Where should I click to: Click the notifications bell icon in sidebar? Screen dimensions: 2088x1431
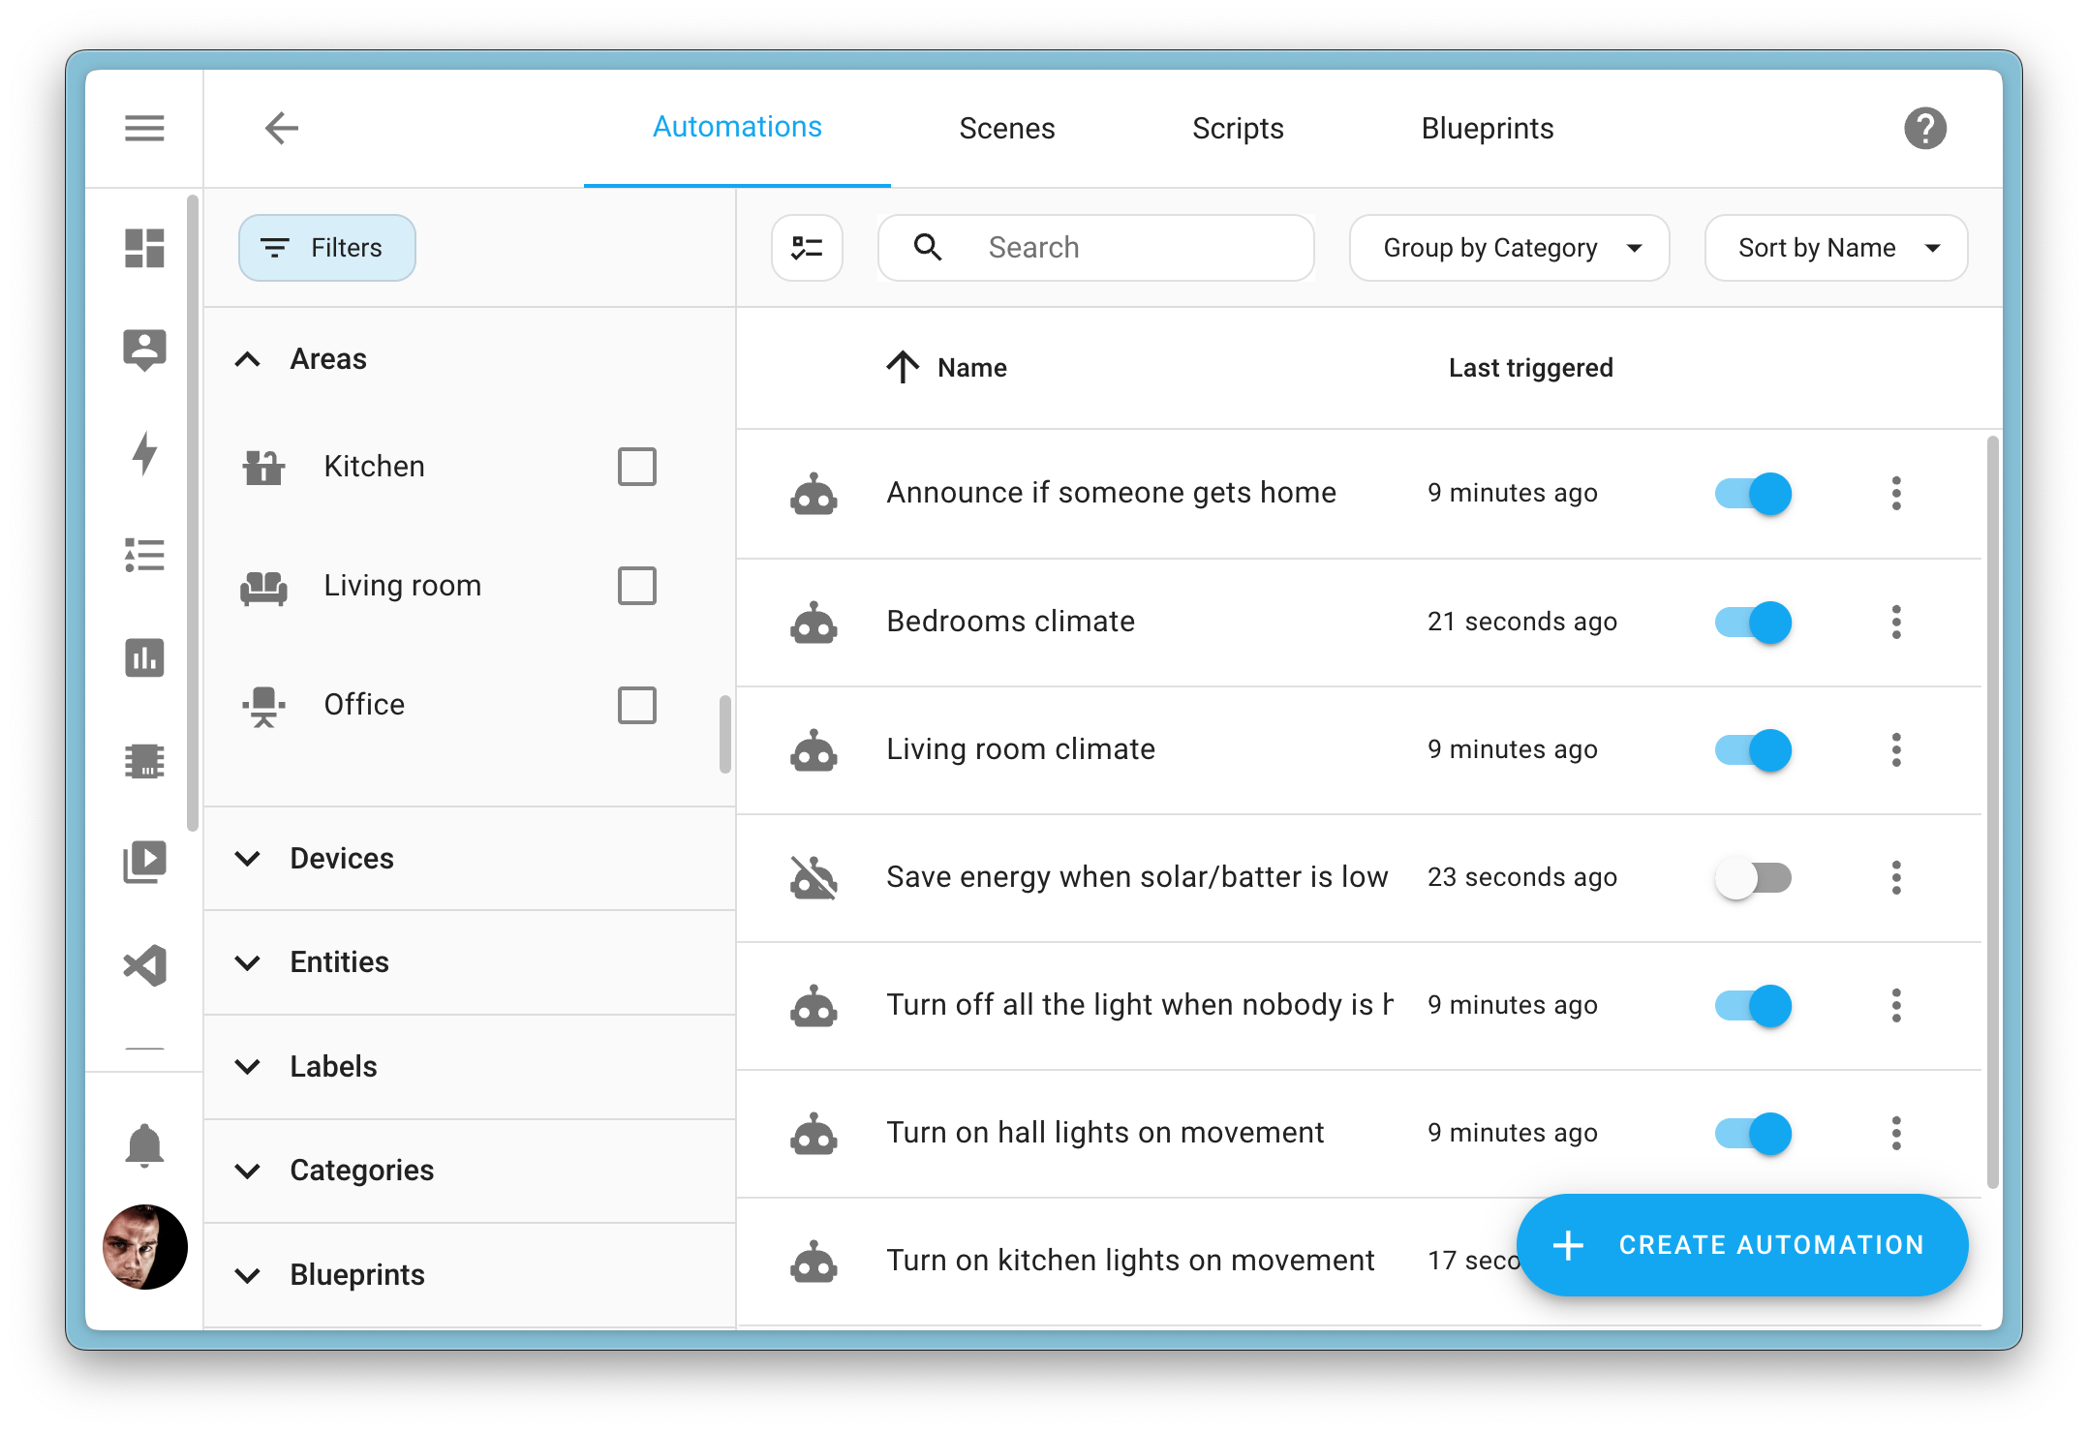point(146,1145)
